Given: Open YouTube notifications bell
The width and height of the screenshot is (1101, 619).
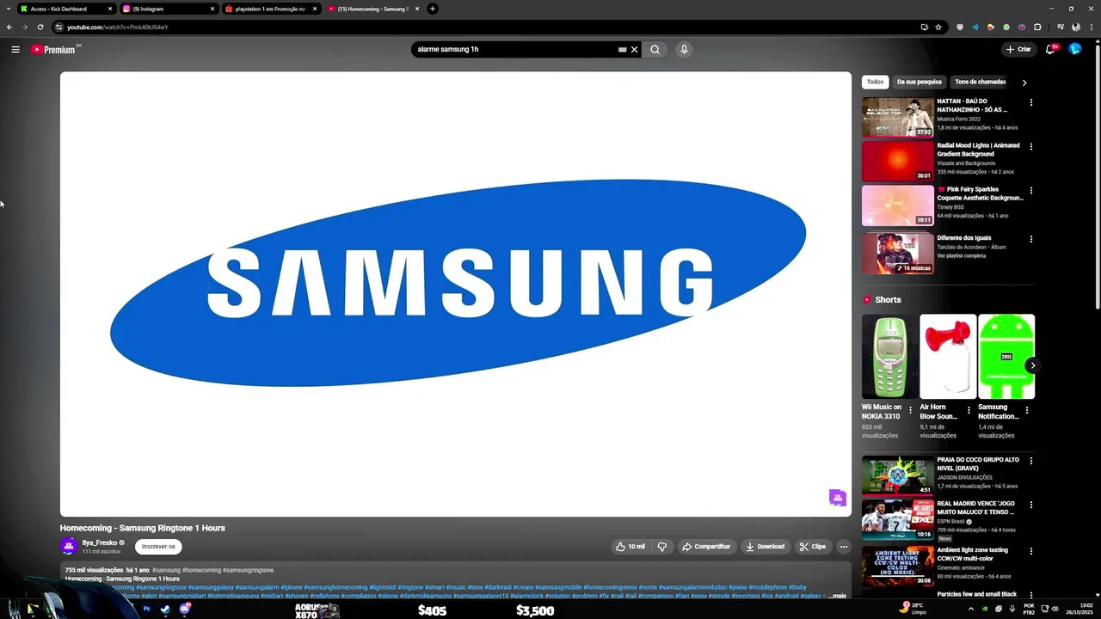Looking at the screenshot, I should point(1050,49).
